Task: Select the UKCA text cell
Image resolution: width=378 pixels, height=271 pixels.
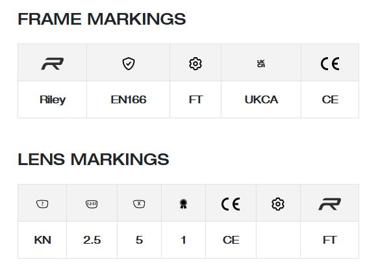Action: tap(261, 99)
